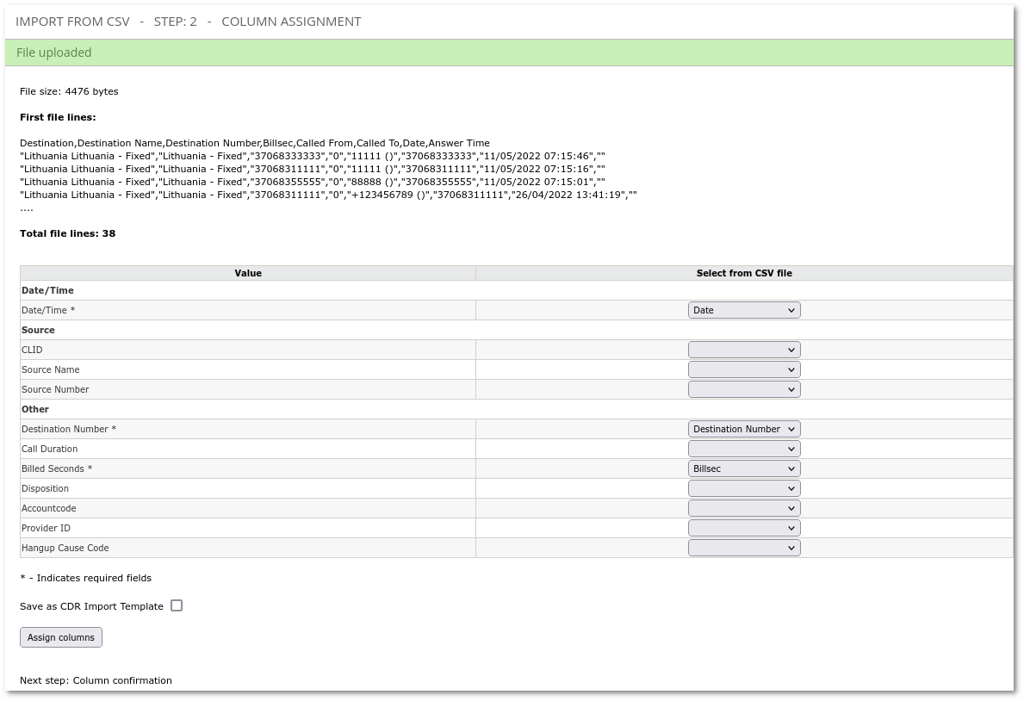The height and width of the screenshot is (701, 1024).
Task: Open the Date/Time column dropdown
Action: pos(744,310)
